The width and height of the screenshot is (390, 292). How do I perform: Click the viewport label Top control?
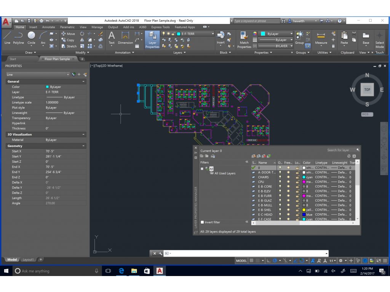tap(98, 66)
